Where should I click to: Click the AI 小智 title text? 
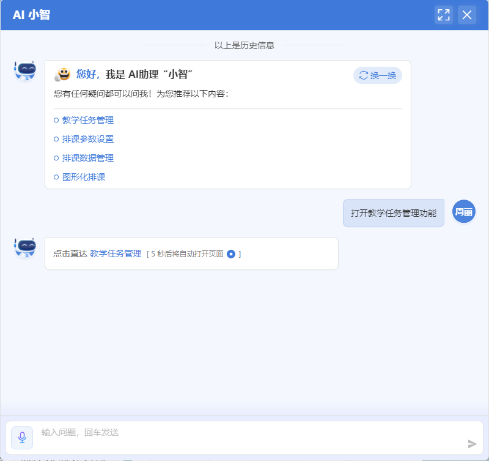pyautogui.click(x=31, y=15)
